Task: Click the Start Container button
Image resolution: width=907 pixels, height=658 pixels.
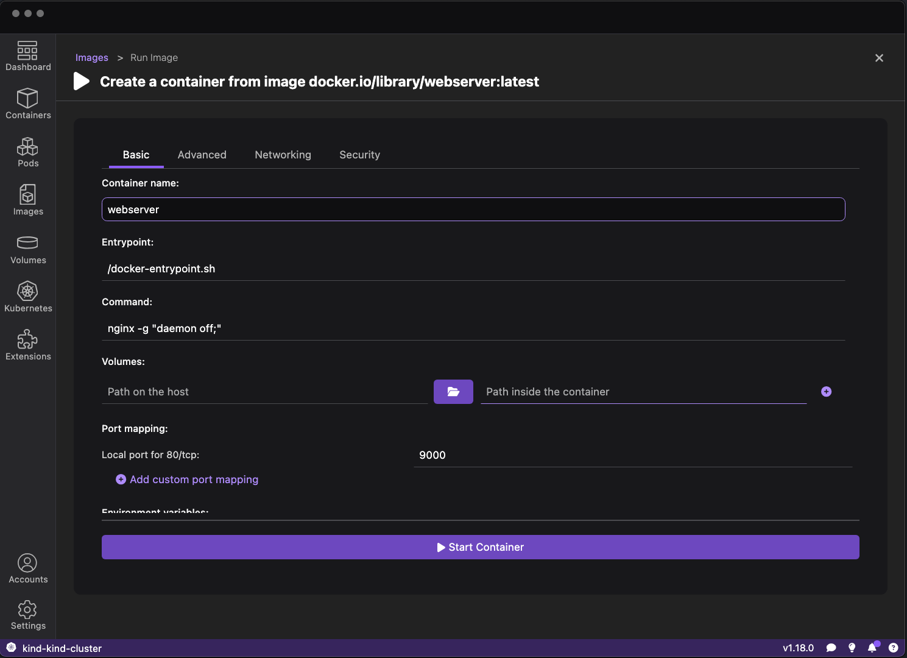Action: [x=480, y=547]
